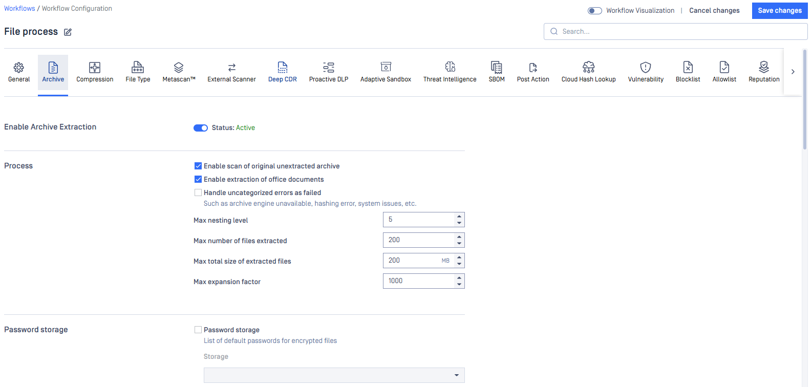Image resolution: width=812 pixels, height=387 pixels.
Task: Open the Adaptive Sandbox icon
Action: tap(386, 68)
